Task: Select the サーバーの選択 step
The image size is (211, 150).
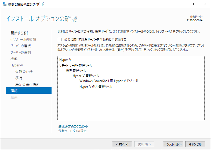Action: pos(21,46)
